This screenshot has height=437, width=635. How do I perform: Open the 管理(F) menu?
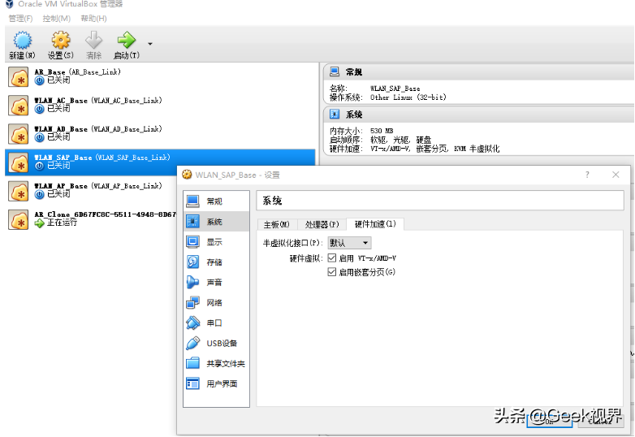coord(20,19)
